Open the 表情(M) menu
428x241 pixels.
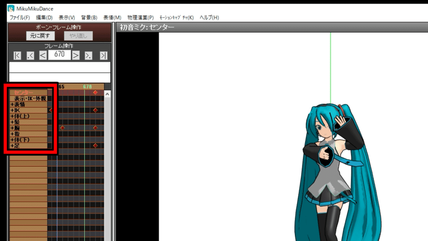112,18
